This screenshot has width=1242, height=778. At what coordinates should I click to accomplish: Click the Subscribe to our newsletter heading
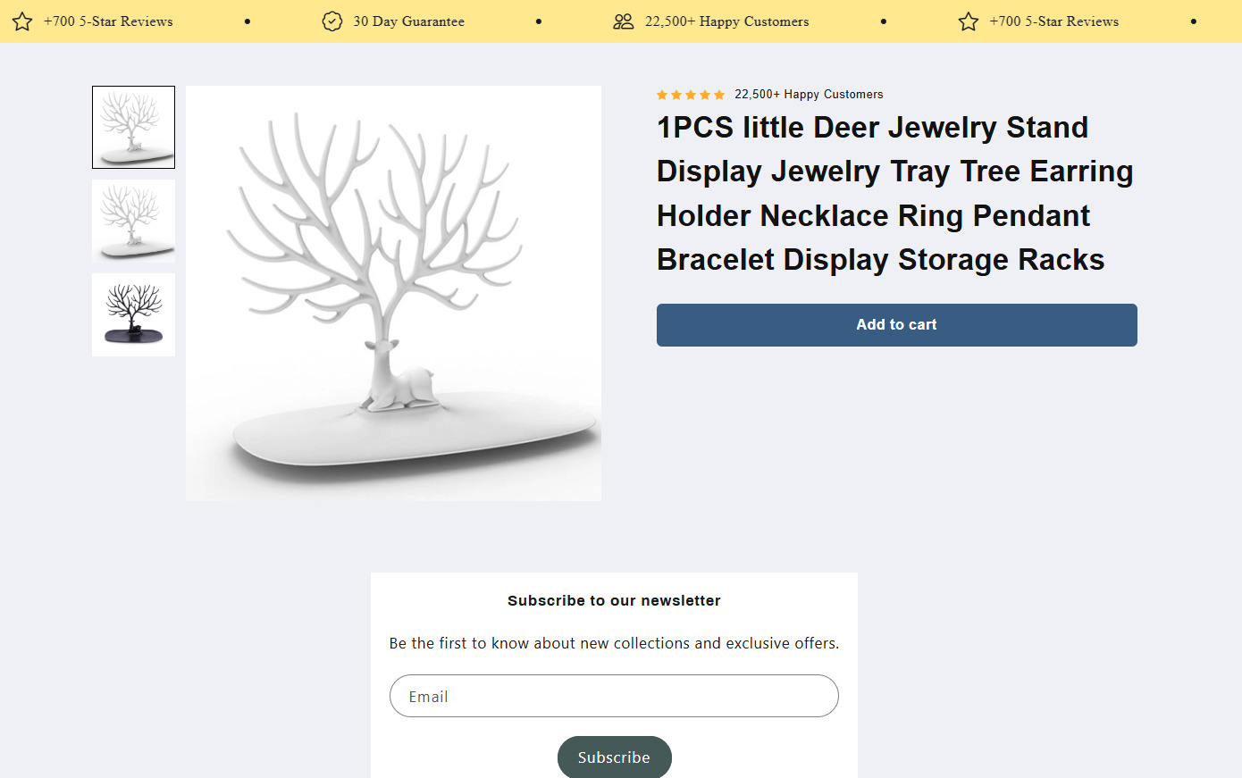(x=614, y=600)
